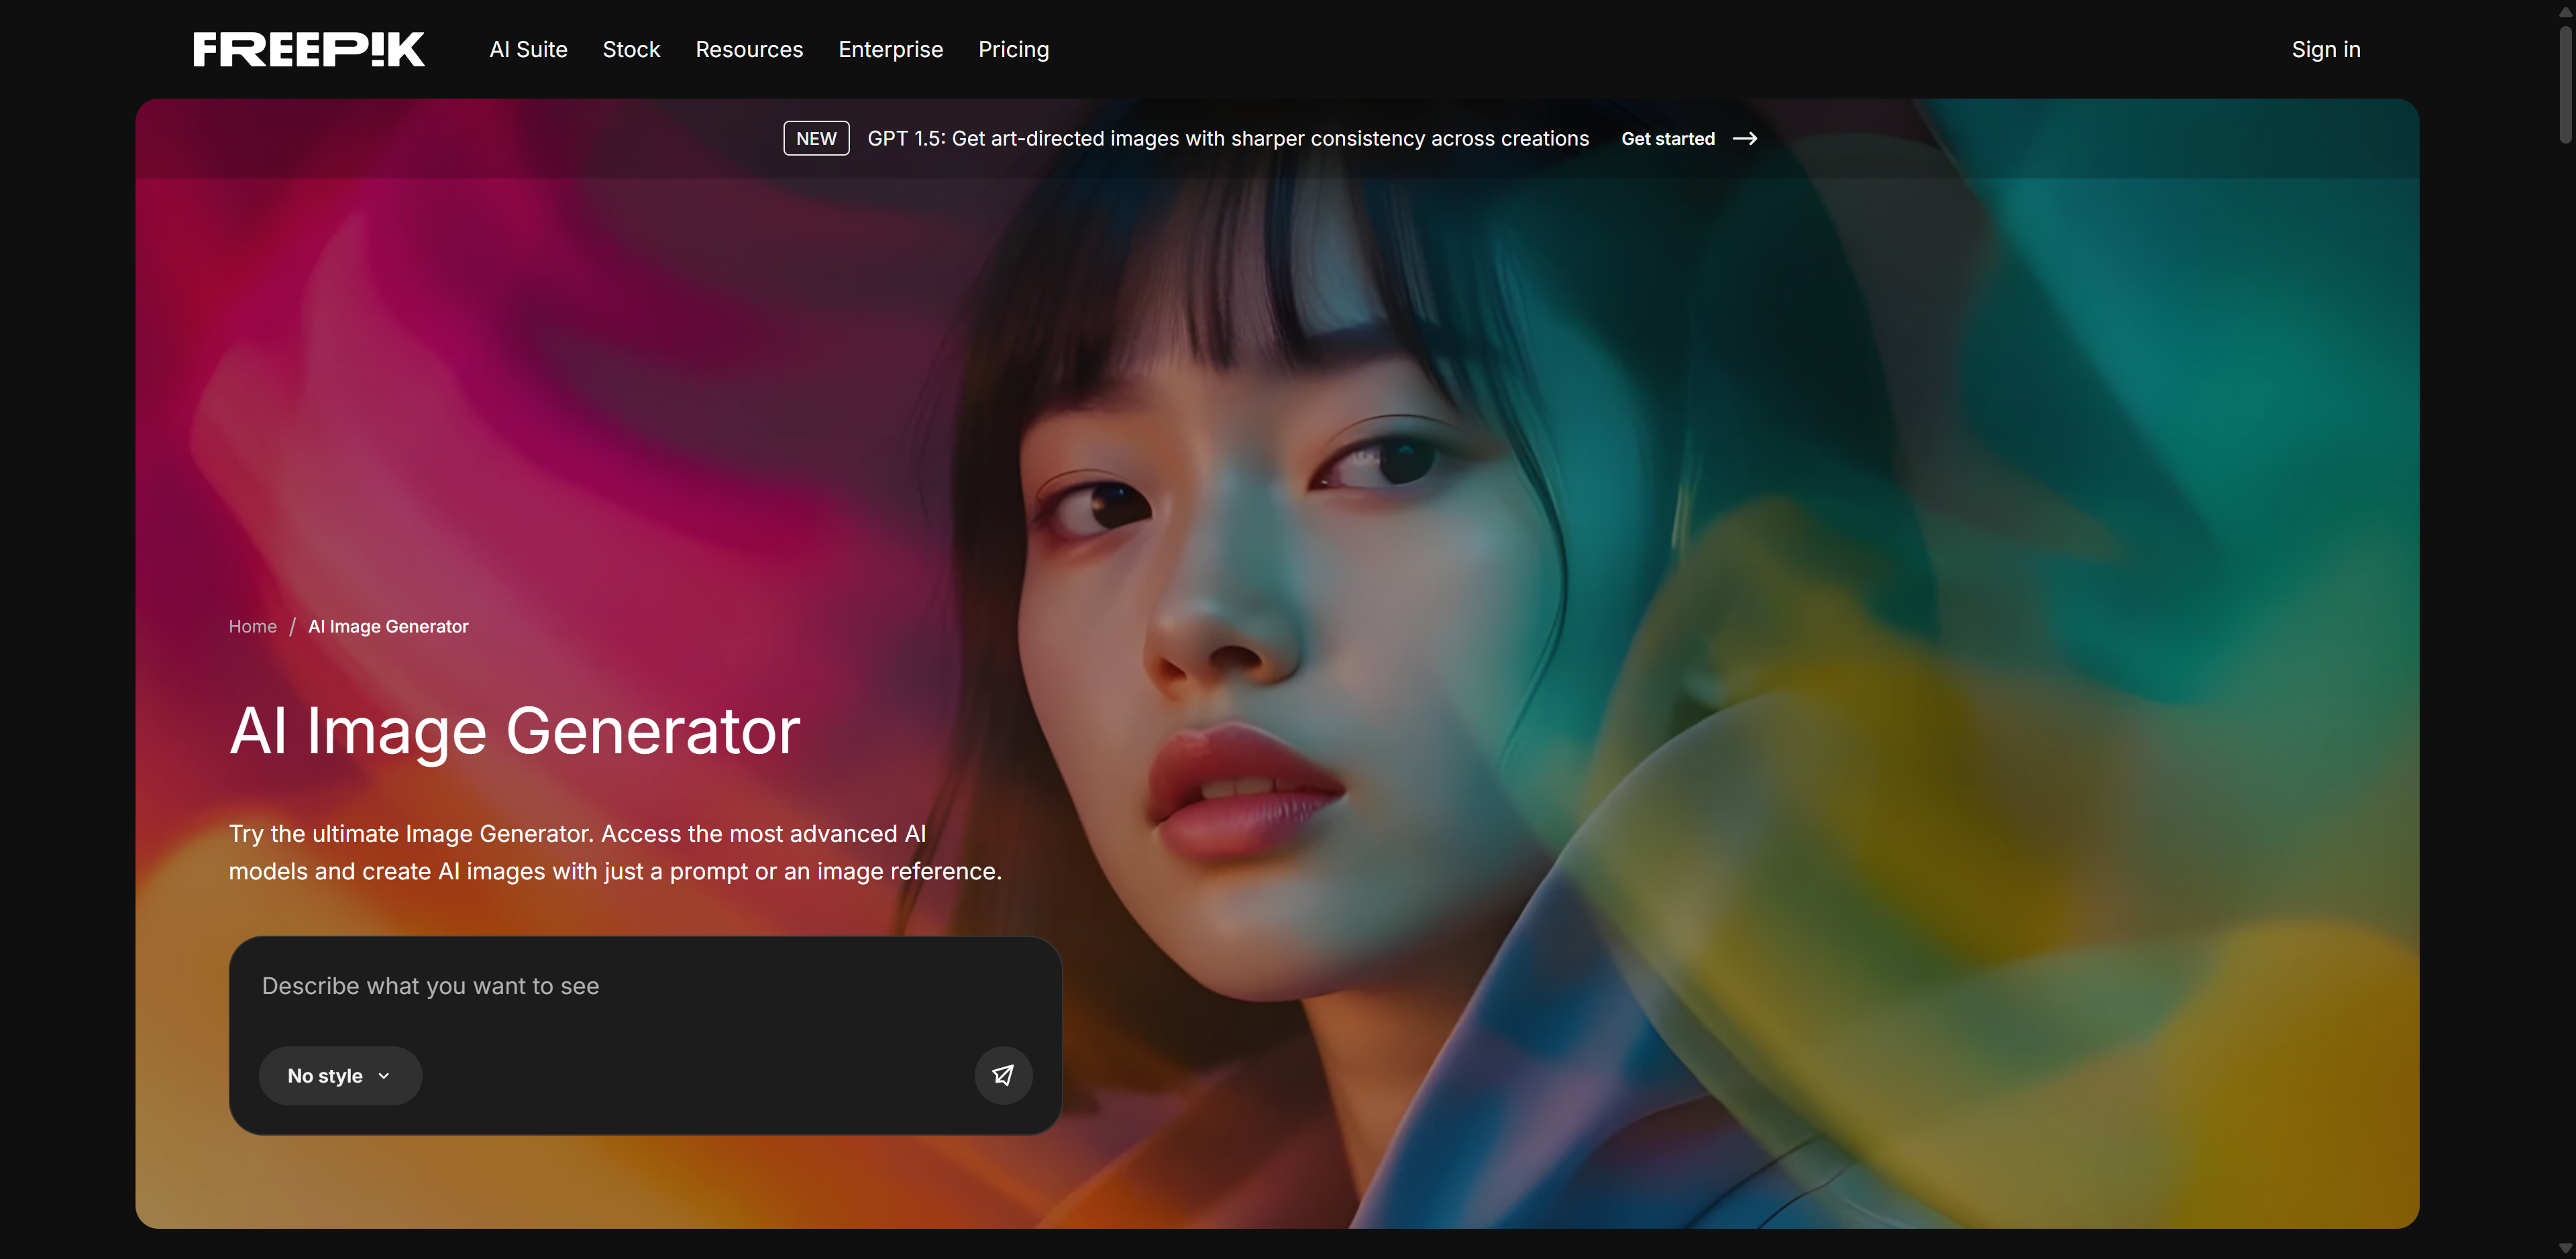
Task: Open the Resources menu
Action: [749, 49]
